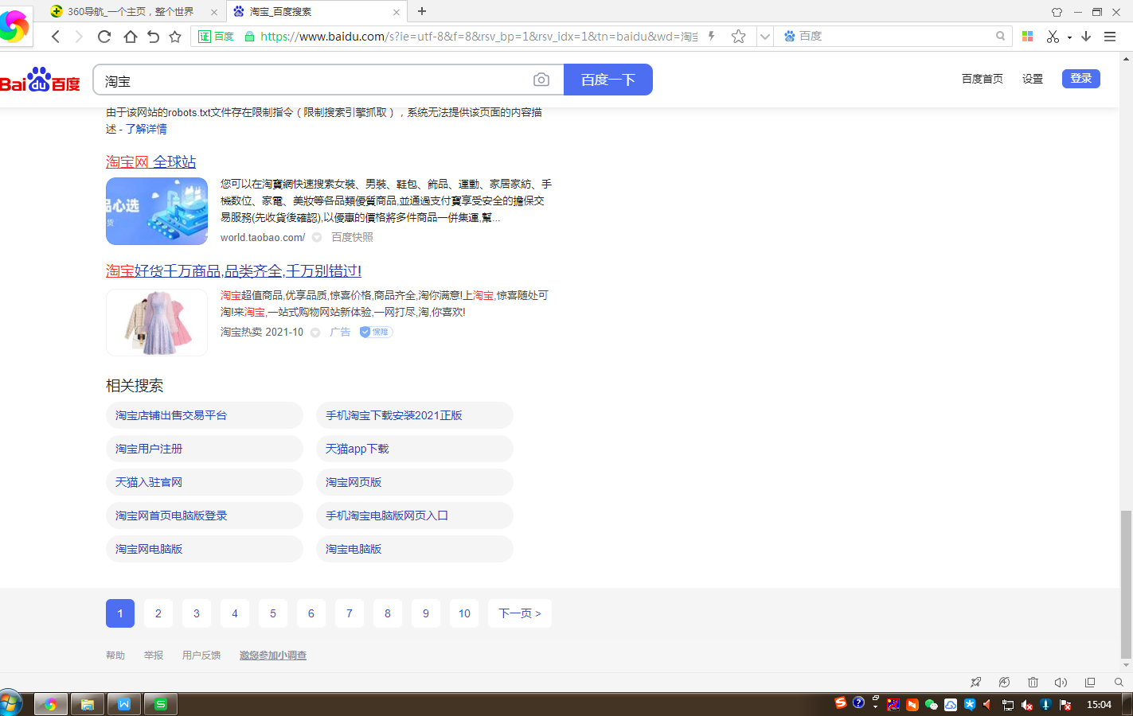Close the 360导航 tab
The image size is (1133, 716).
click(x=213, y=12)
